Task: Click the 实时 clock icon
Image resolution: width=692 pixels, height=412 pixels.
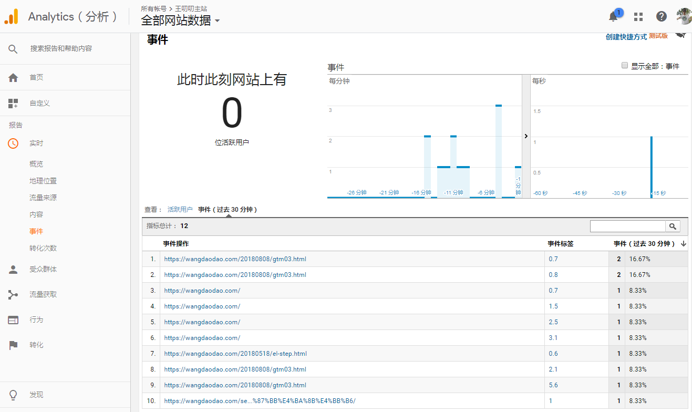Action: (13, 143)
